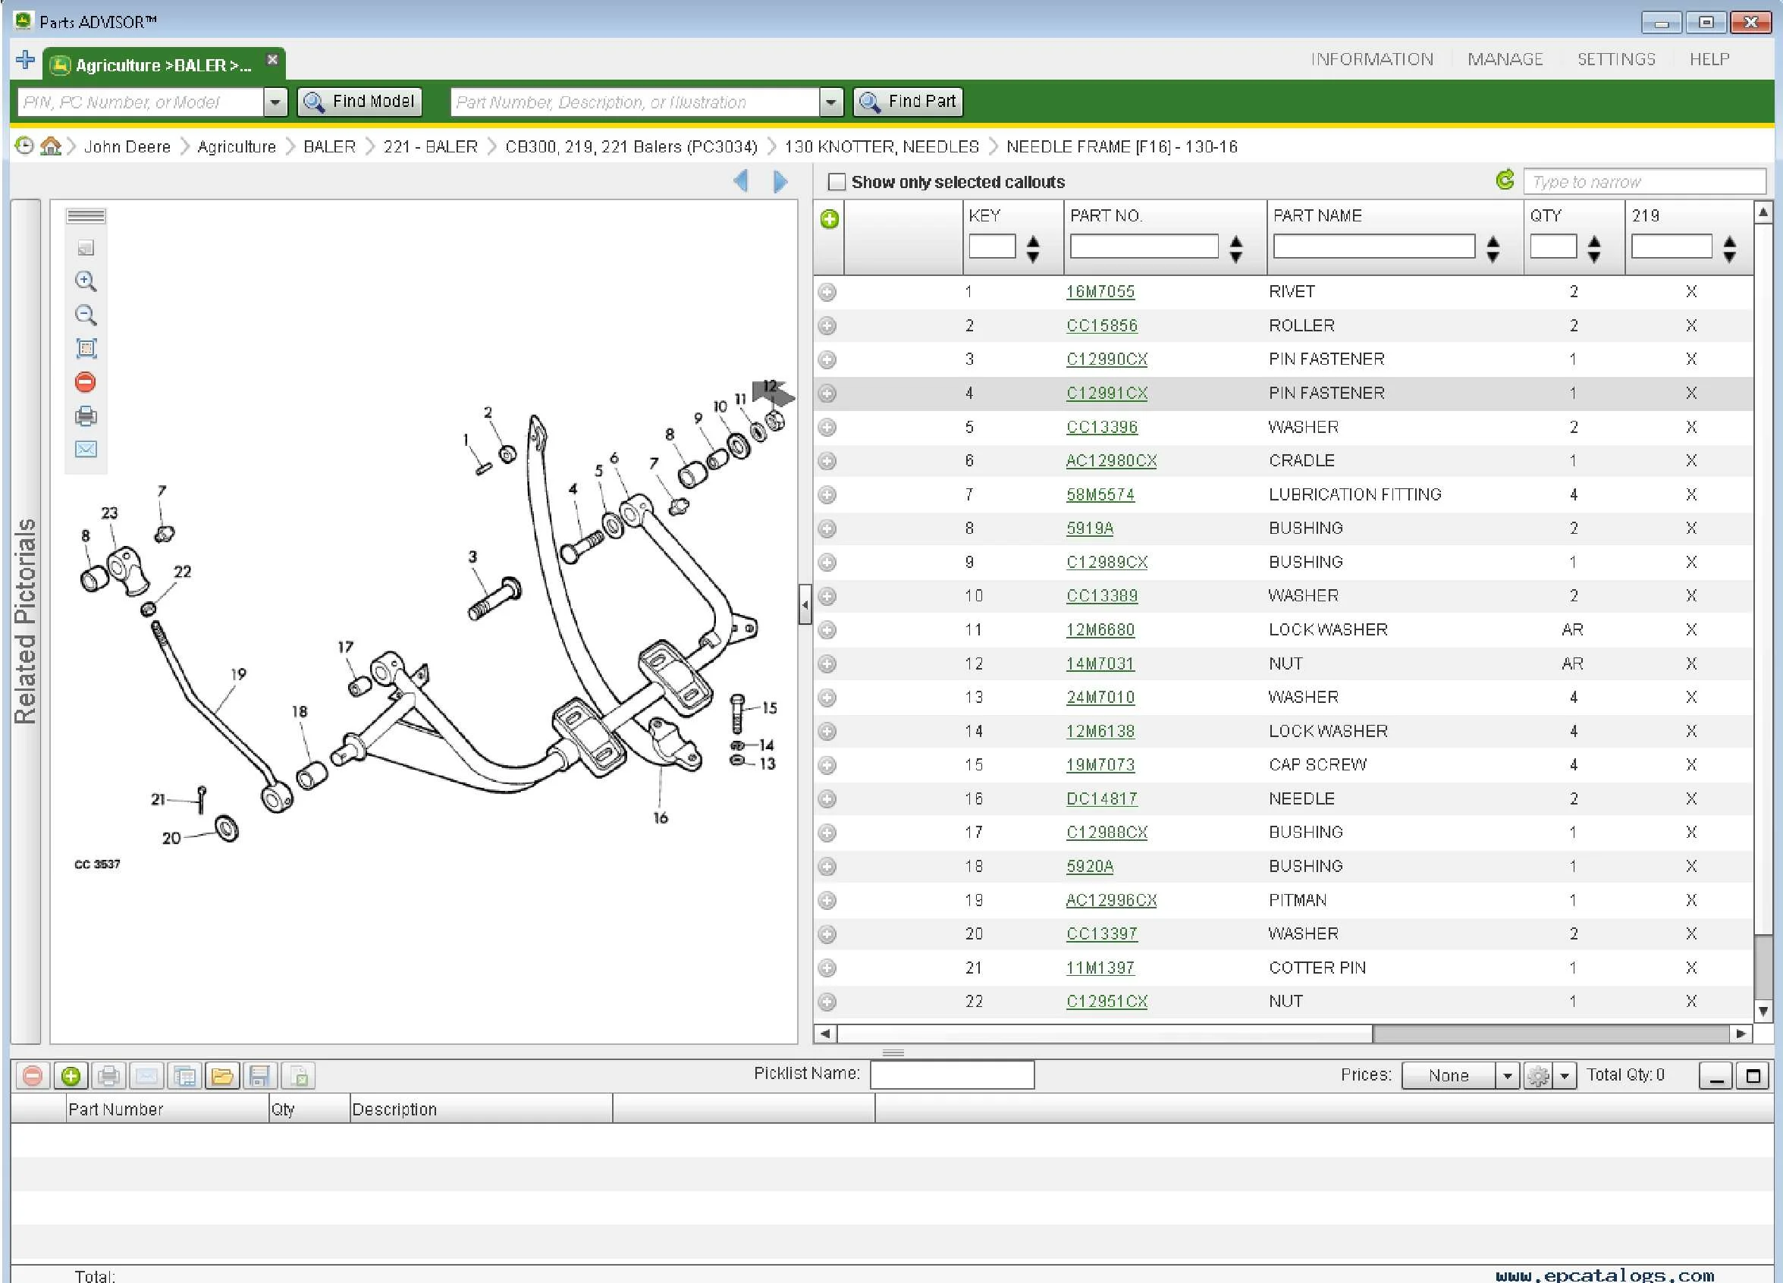Save the picklist with disk icon
The image size is (1783, 1283).
(x=259, y=1075)
